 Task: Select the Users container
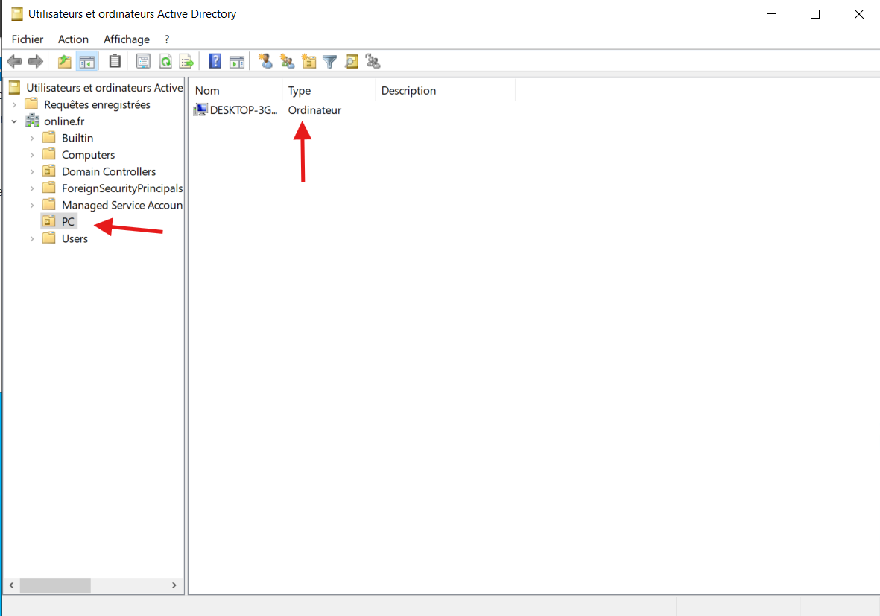[75, 238]
